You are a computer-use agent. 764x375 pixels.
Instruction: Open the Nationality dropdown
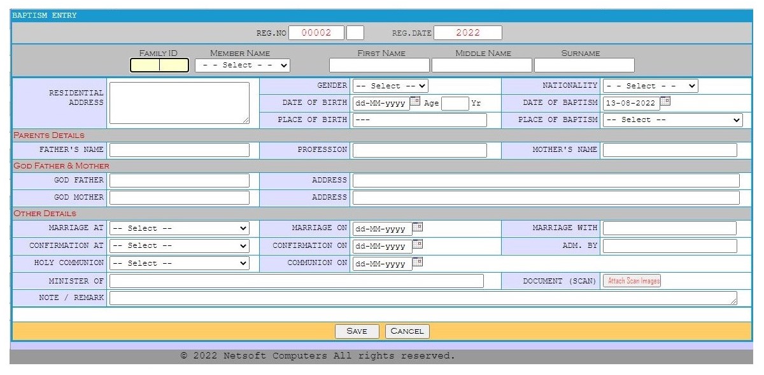650,86
